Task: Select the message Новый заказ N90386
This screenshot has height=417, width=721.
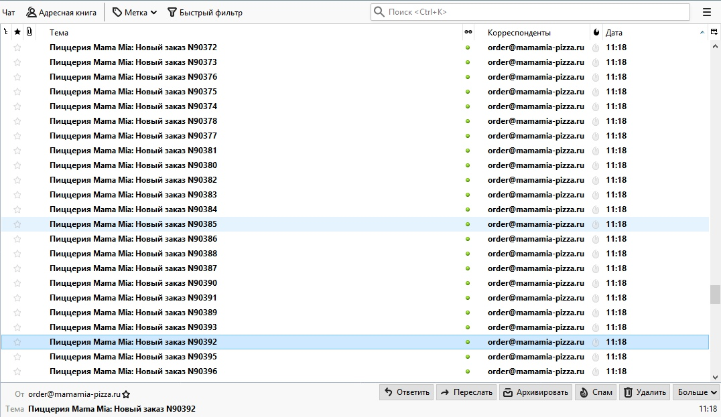Action: pyautogui.click(x=355, y=239)
